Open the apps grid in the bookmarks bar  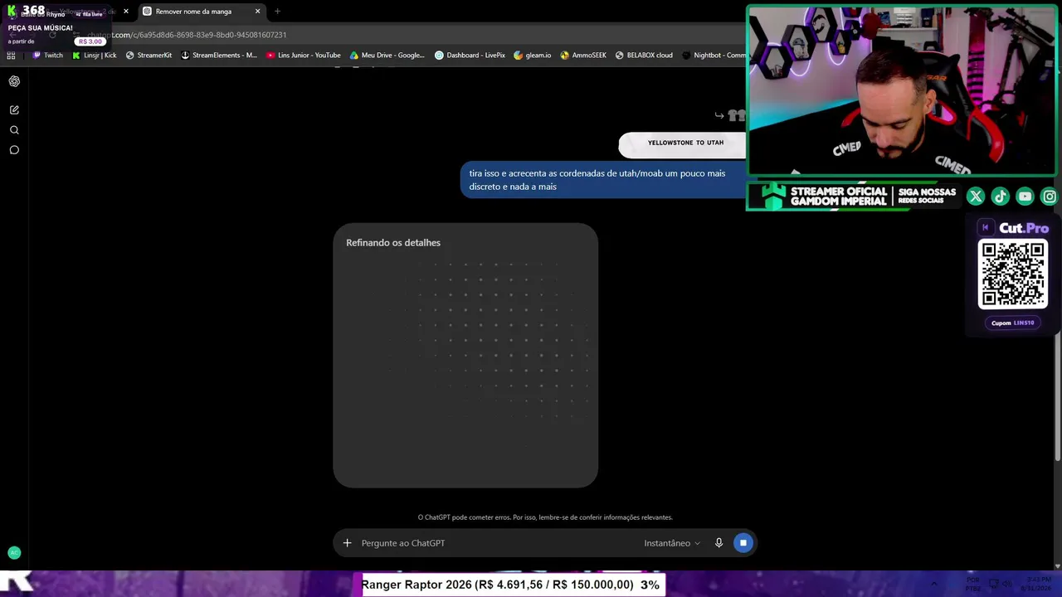[11, 56]
